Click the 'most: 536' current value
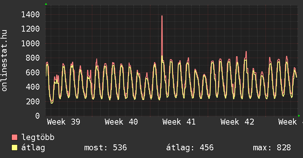The image size is (303, 158). [106, 148]
